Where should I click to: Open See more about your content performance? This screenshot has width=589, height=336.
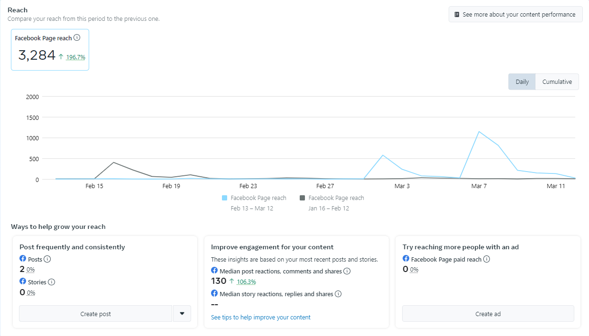pos(515,14)
